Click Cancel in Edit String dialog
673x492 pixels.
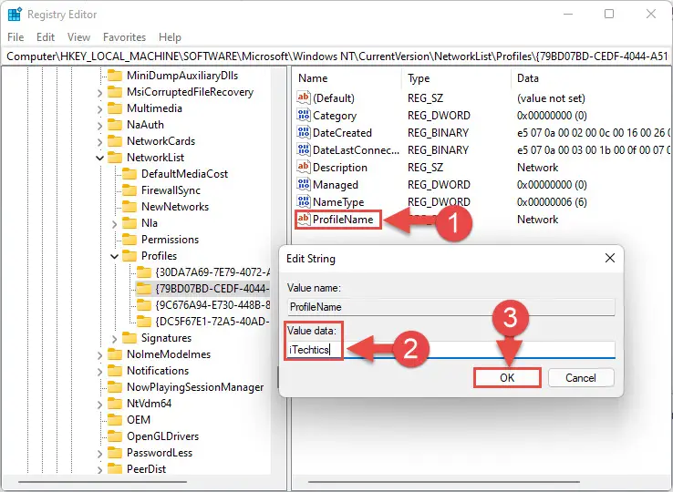tap(581, 378)
